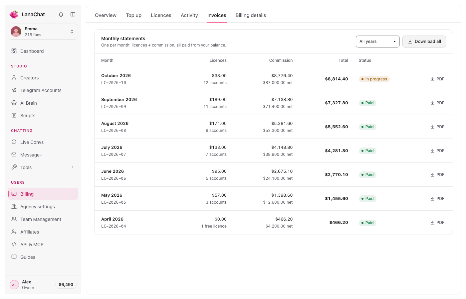Download the June 2026 PDF
The width and height of the screenshot is (466, 299).
click(437, 175)
